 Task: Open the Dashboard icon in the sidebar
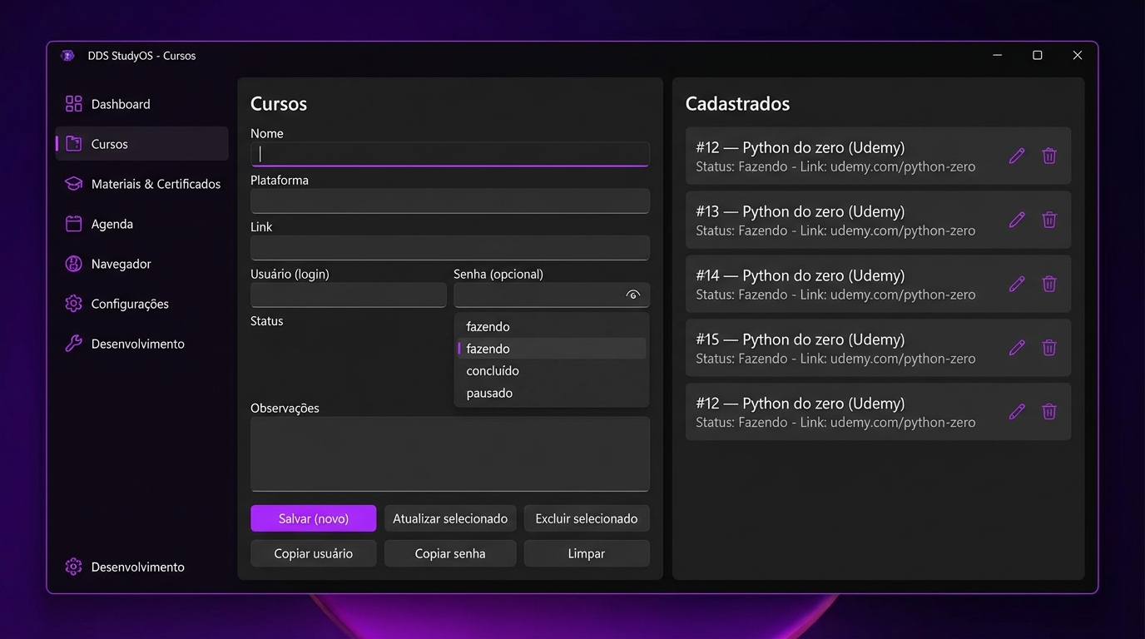point(74,104)
